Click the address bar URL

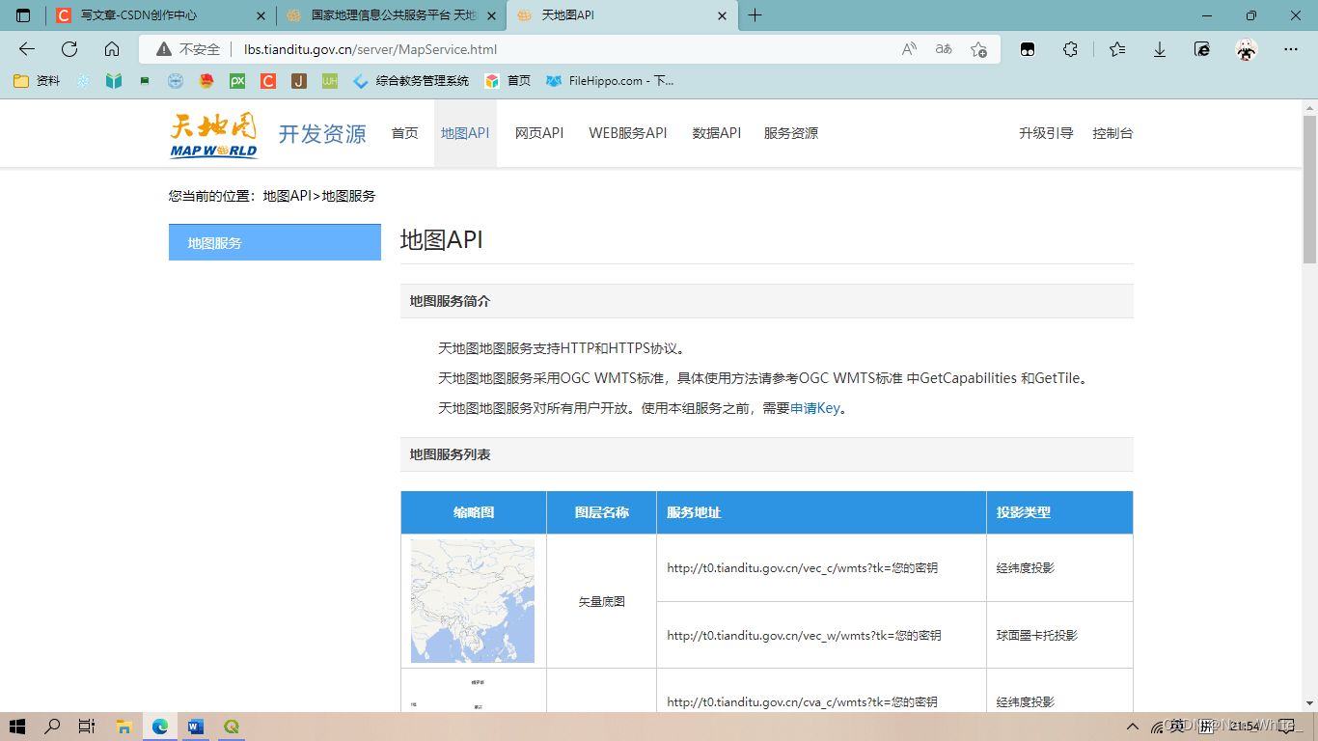click(x=371, y=49)
